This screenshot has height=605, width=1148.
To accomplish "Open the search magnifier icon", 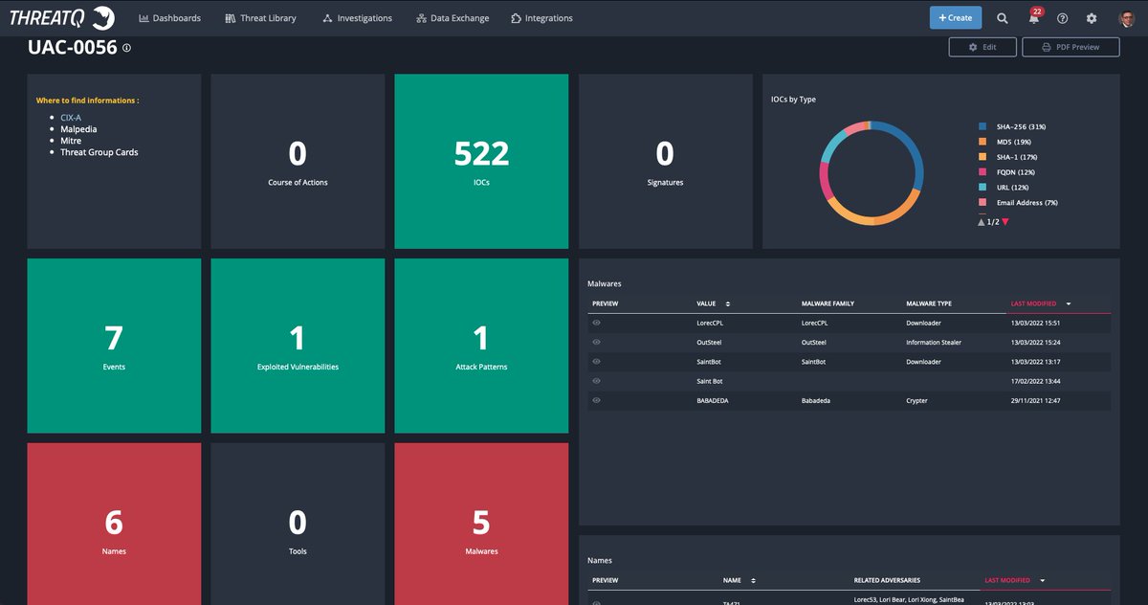I will pyautogui.click(x=1002, y=17).
